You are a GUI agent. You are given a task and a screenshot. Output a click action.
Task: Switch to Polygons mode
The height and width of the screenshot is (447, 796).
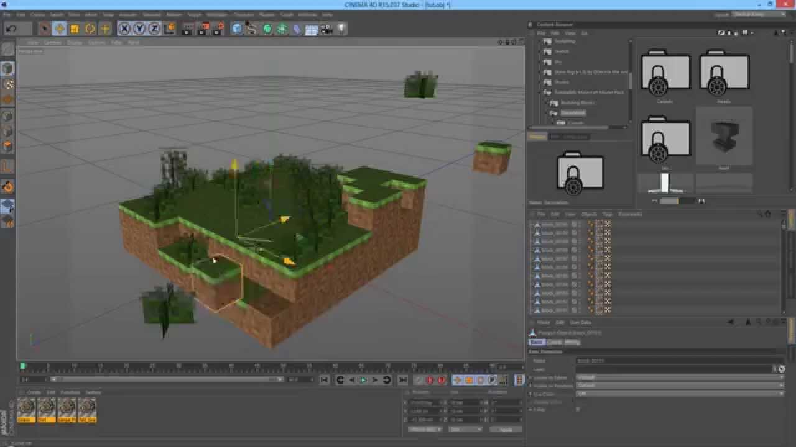click(x=8, y=147)
